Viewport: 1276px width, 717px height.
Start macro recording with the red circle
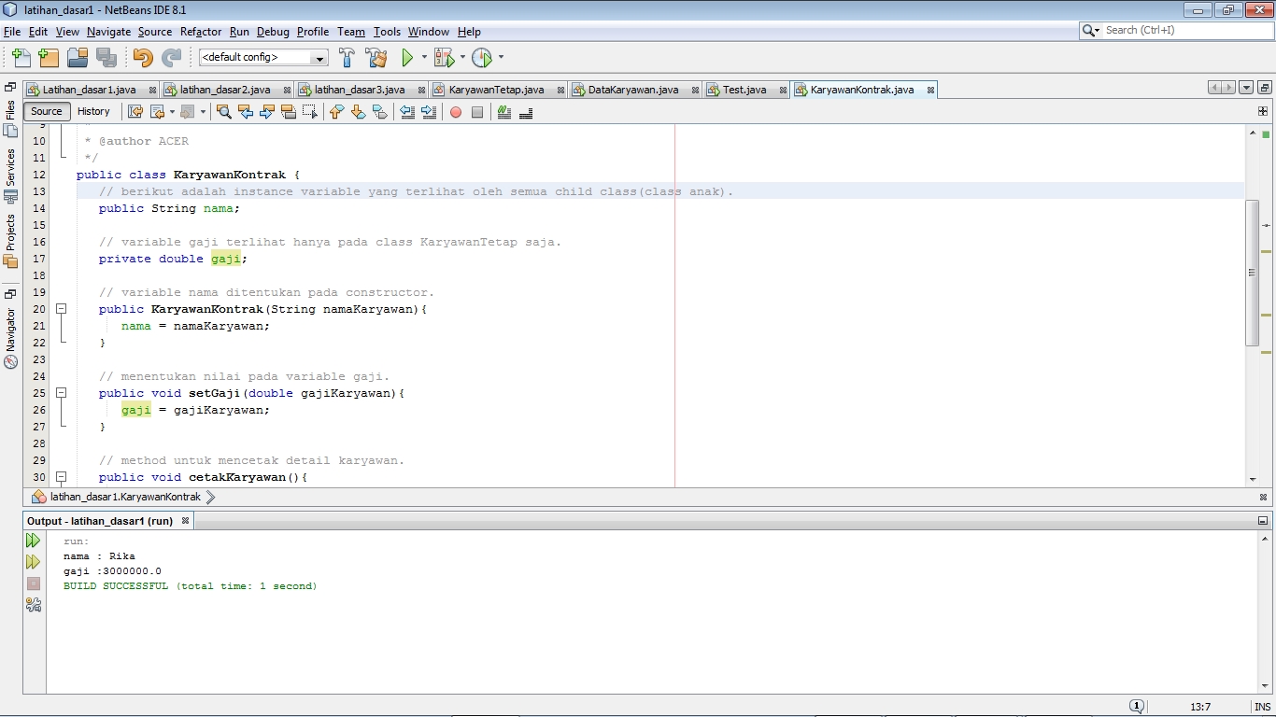tap(457, 112)
